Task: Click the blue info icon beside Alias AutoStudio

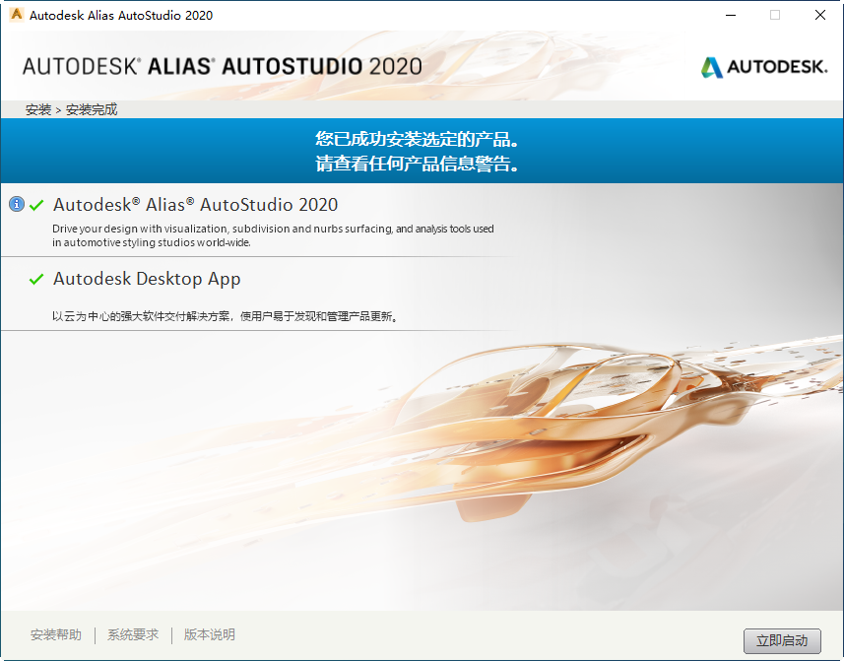Action: (x=17, y=205)
